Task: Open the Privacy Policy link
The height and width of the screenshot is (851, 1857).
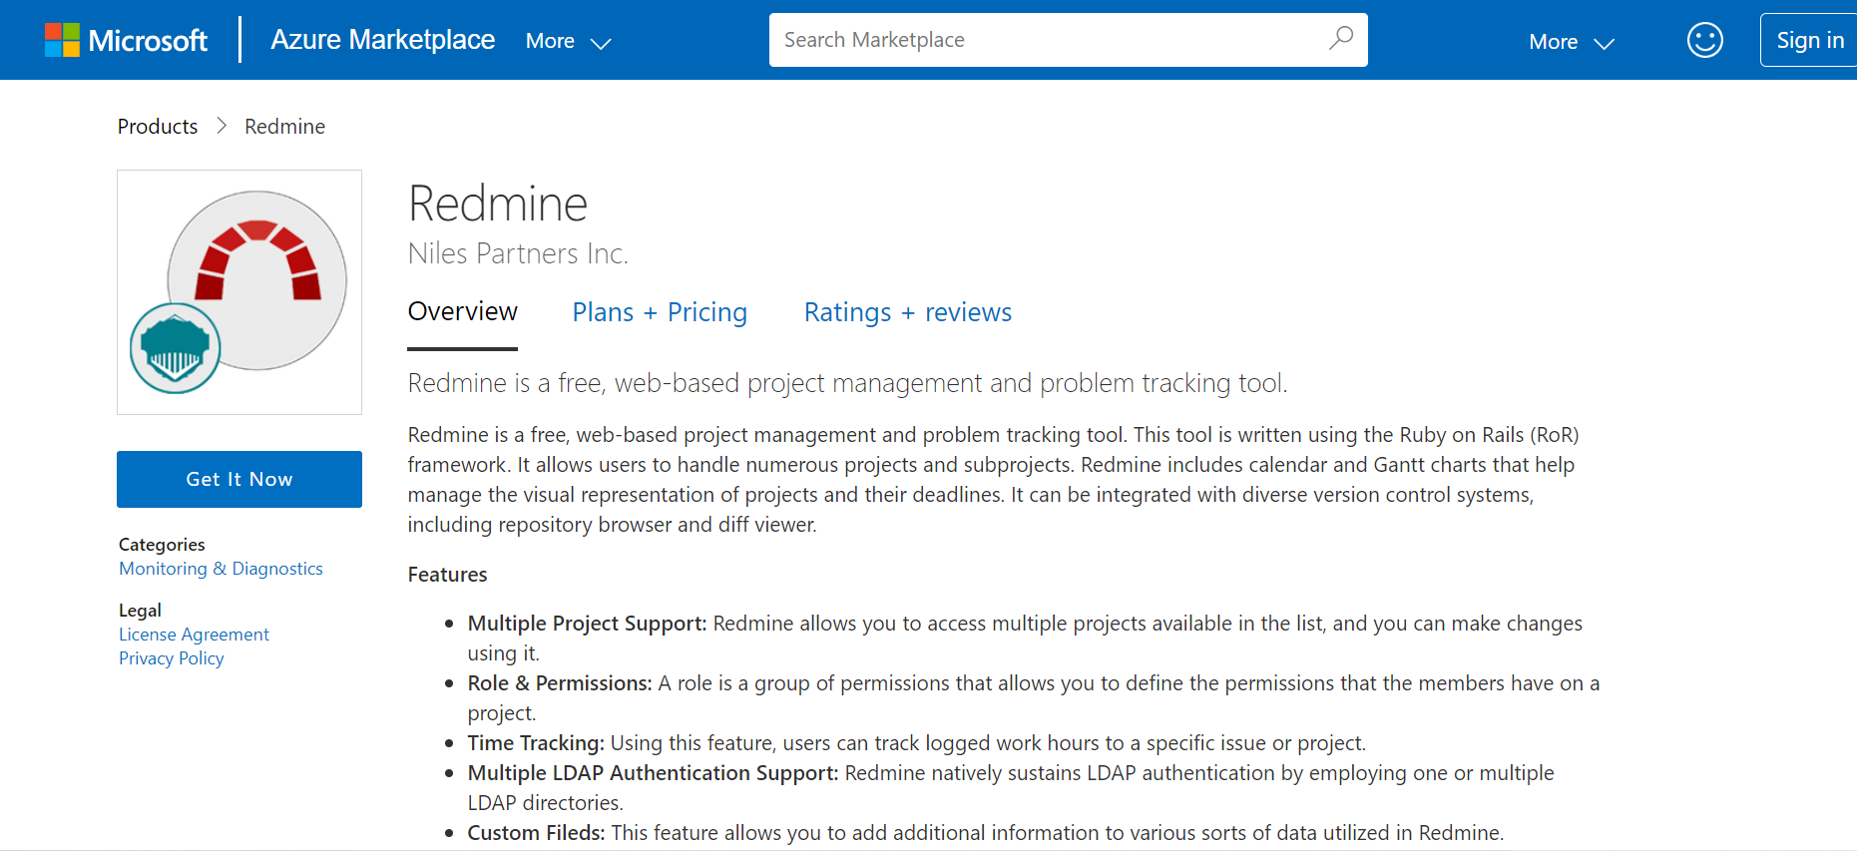Action: [x=171, y=658]
